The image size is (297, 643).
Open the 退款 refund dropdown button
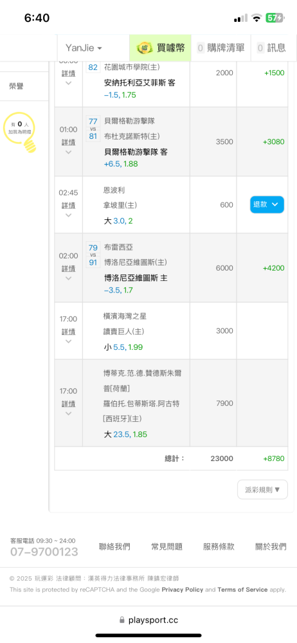267,204
